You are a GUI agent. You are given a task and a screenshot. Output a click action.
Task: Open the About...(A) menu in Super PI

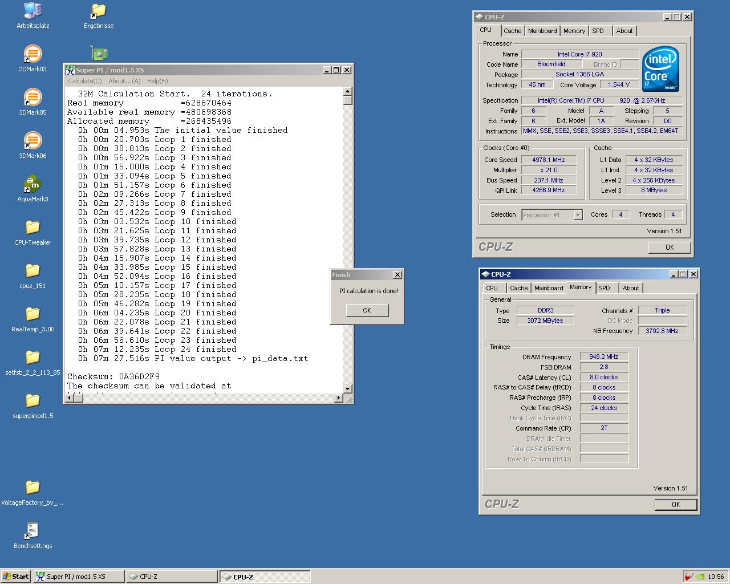pos(124,81)
